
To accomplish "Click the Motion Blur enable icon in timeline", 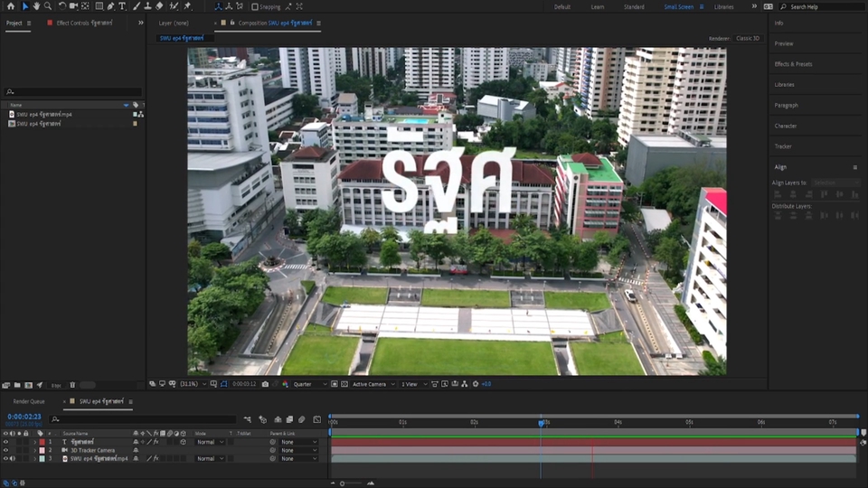I will [302, 420].
